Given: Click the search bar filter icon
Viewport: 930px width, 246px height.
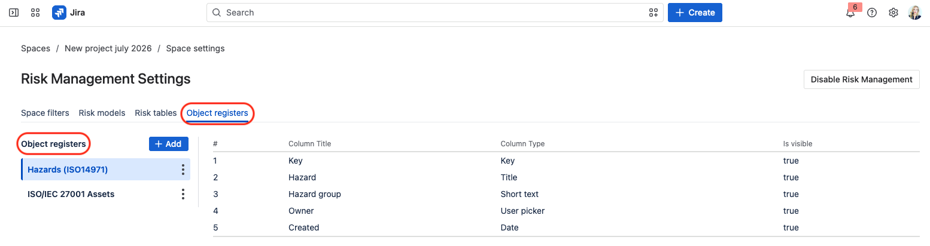Looking at the screenshot, I should click(x=654, y=13).
